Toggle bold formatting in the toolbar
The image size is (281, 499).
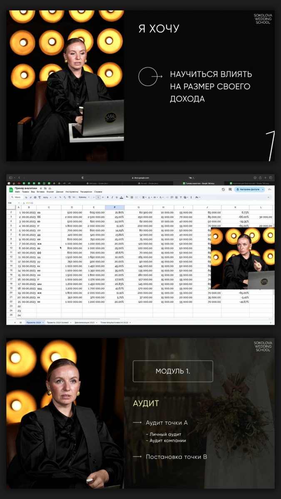pyautogui.click(x=107, y=197)
